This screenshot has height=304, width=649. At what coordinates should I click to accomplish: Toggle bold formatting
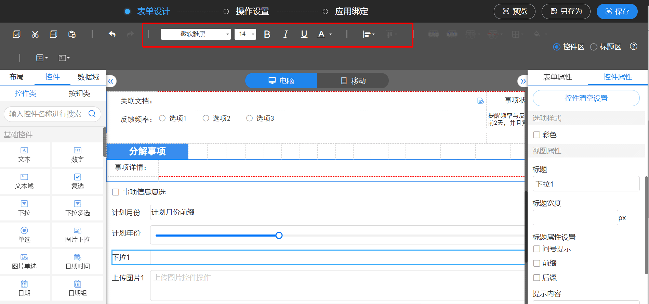[x=267, y=34]
